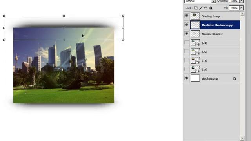Click the layers panel scroll down arrow

(242, 138)
